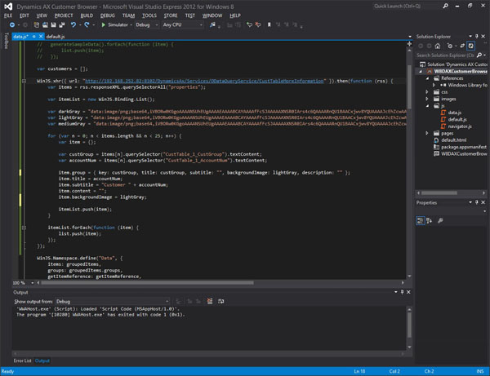
Task: Toggle a bookmark with toolbar bookmark icon
Action: (269, 24)
